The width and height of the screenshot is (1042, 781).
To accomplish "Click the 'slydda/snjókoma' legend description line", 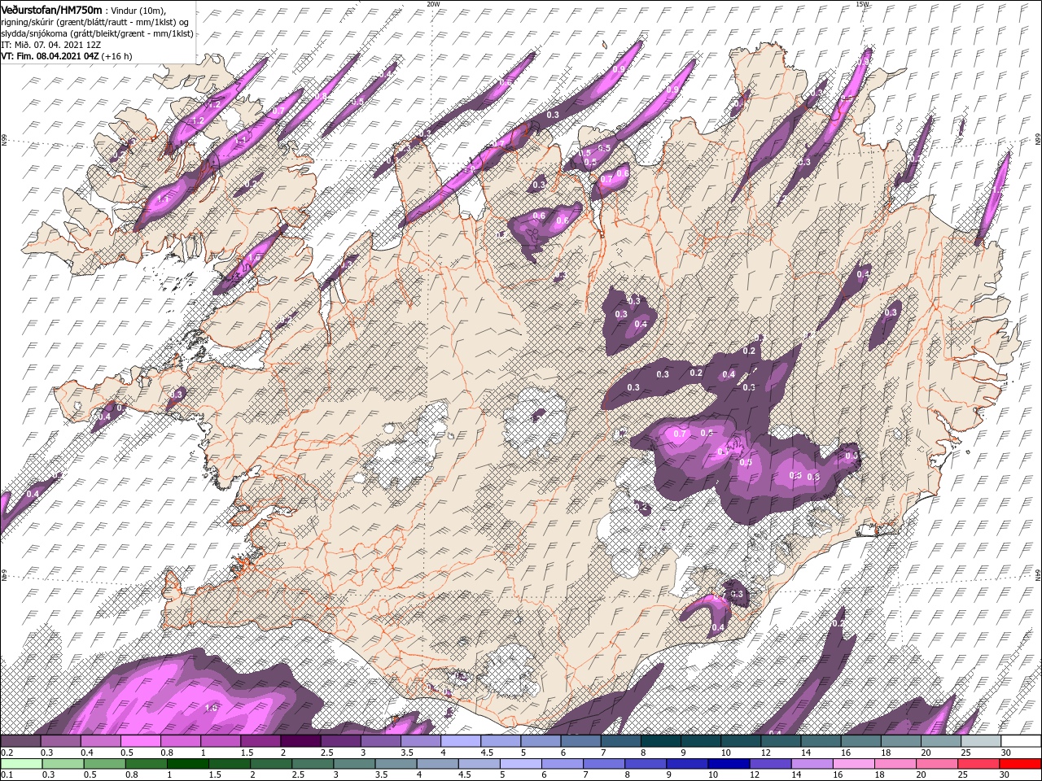I will [x=97, y=33].
